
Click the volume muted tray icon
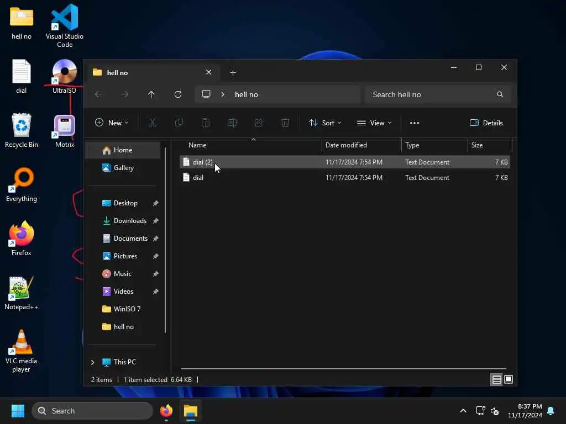[x=495, y=411]
